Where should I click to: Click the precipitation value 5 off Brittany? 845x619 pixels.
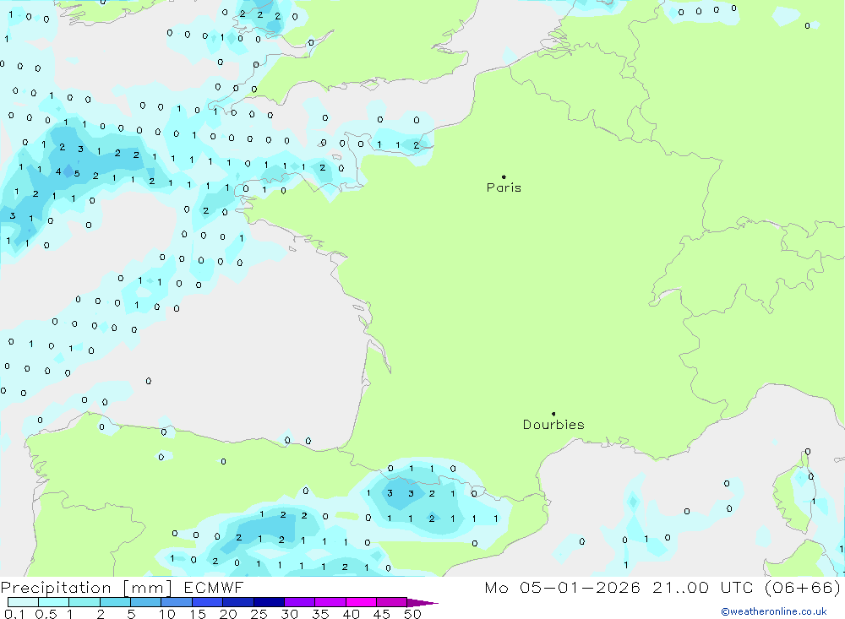[x=77, y=173]
